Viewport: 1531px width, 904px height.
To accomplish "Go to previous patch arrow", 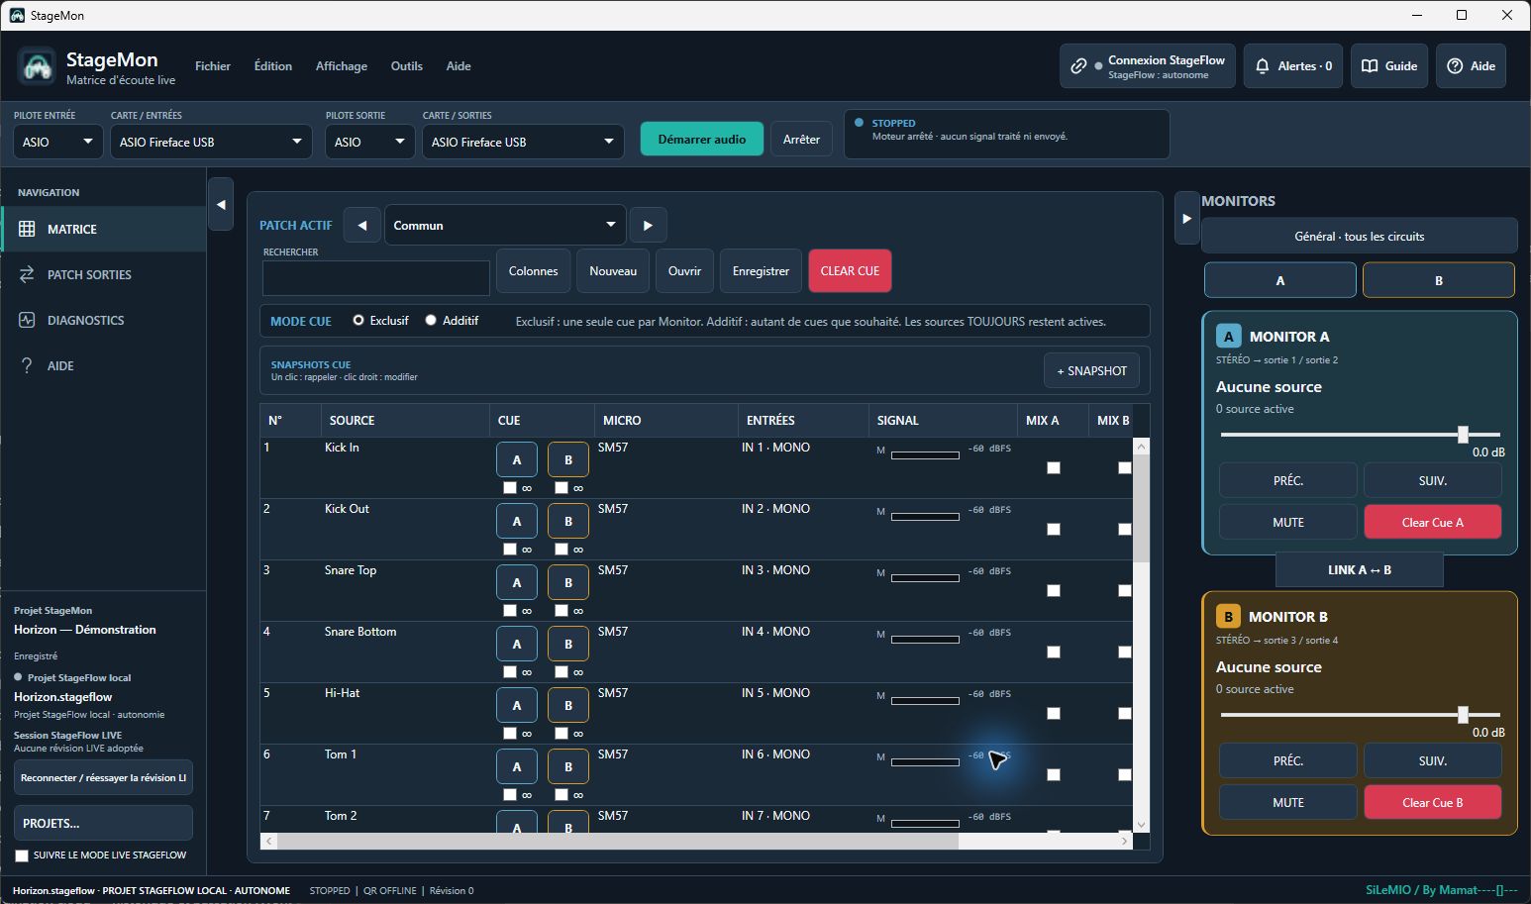I will click(362, 225).
